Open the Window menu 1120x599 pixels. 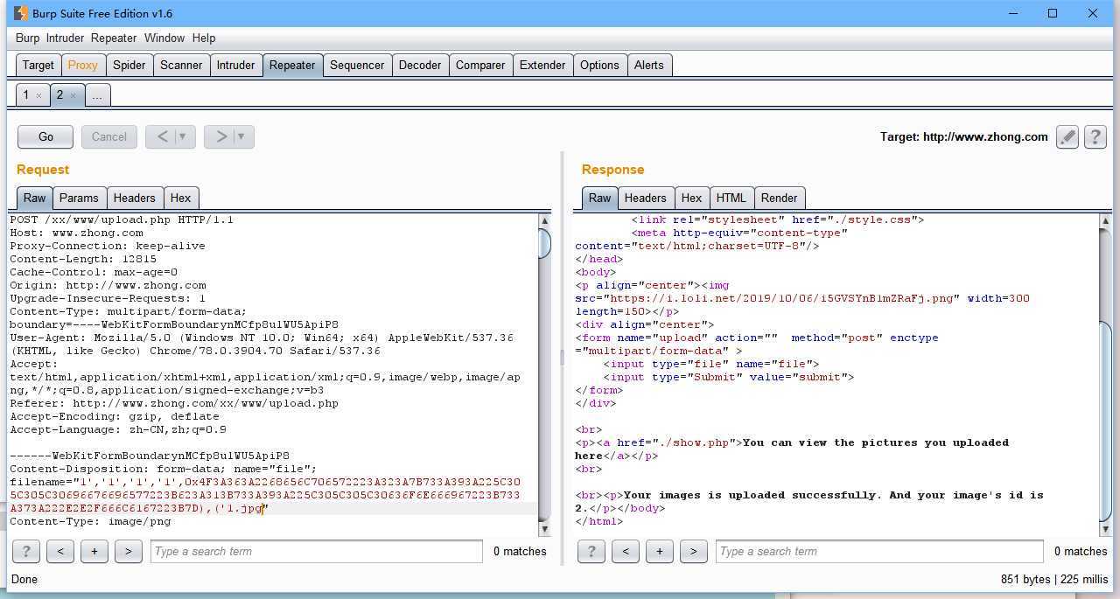[164, 38]
